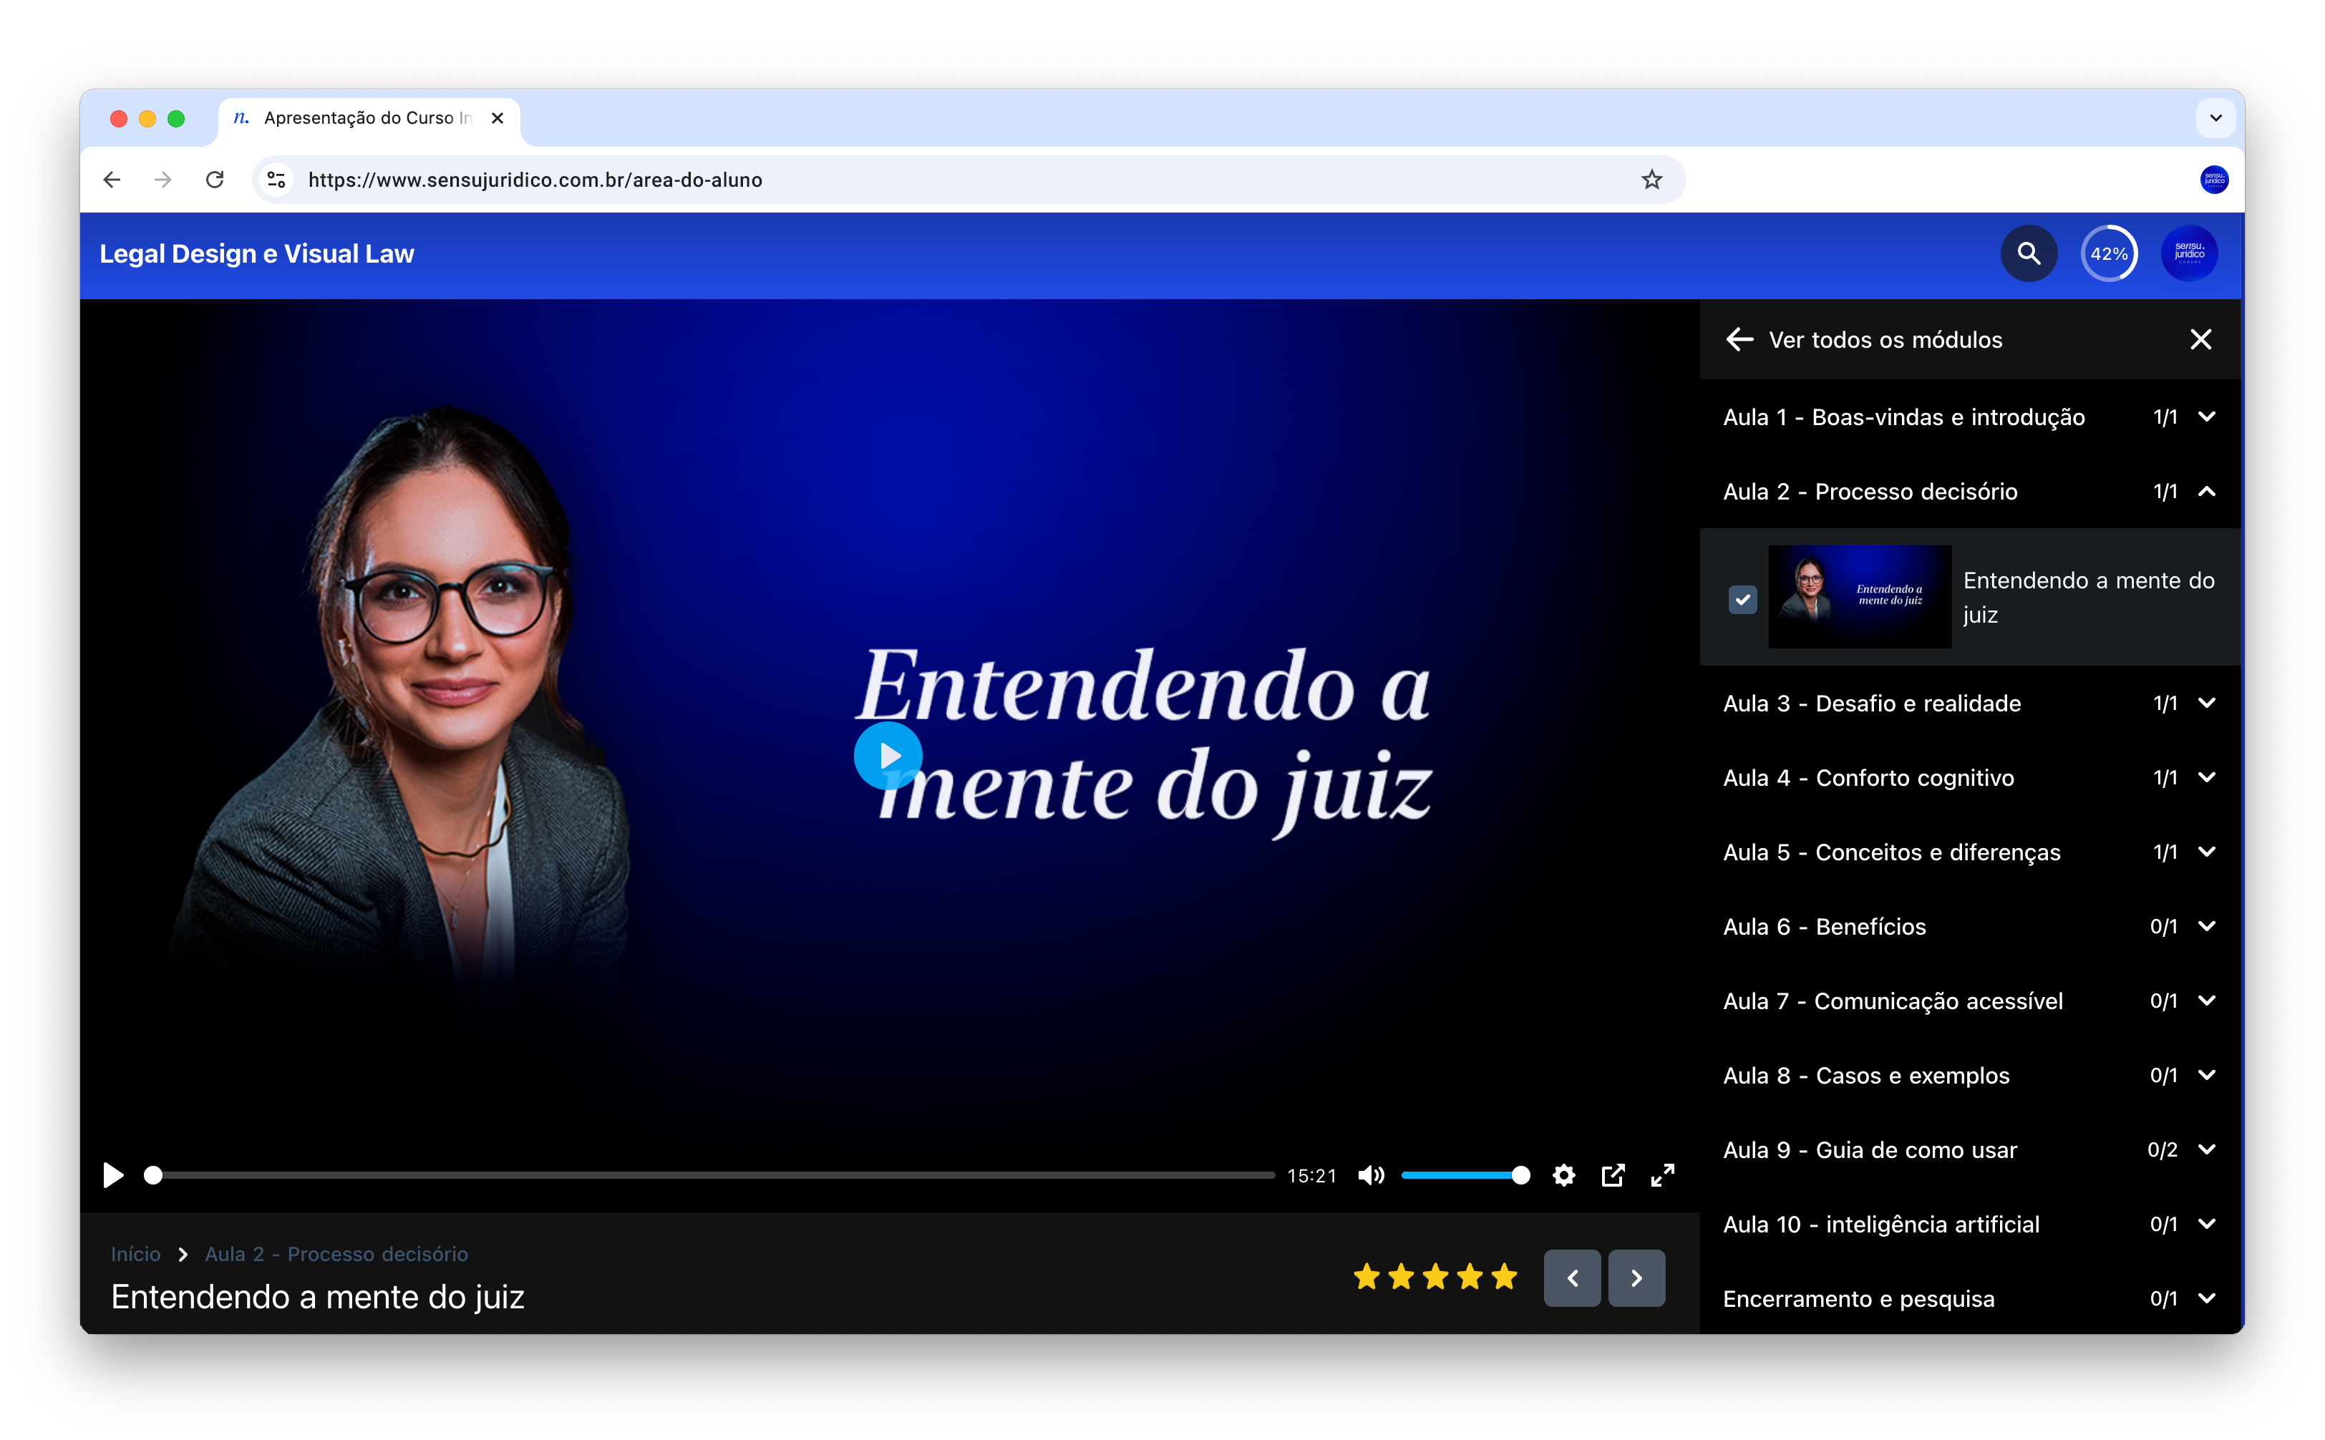The height and width of the screenshot is (1440, 2325).
Task: Open the Sensu Jurídico profile icon
Action: pyautogui.click(x=2189, y=253)
